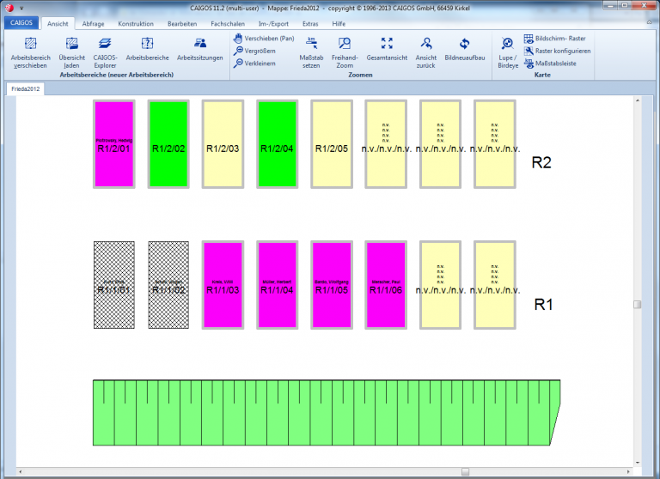Click Arbeitsbereich verschieben icon
The height and width of the screenshot is (479, 660).
[30, 45]
